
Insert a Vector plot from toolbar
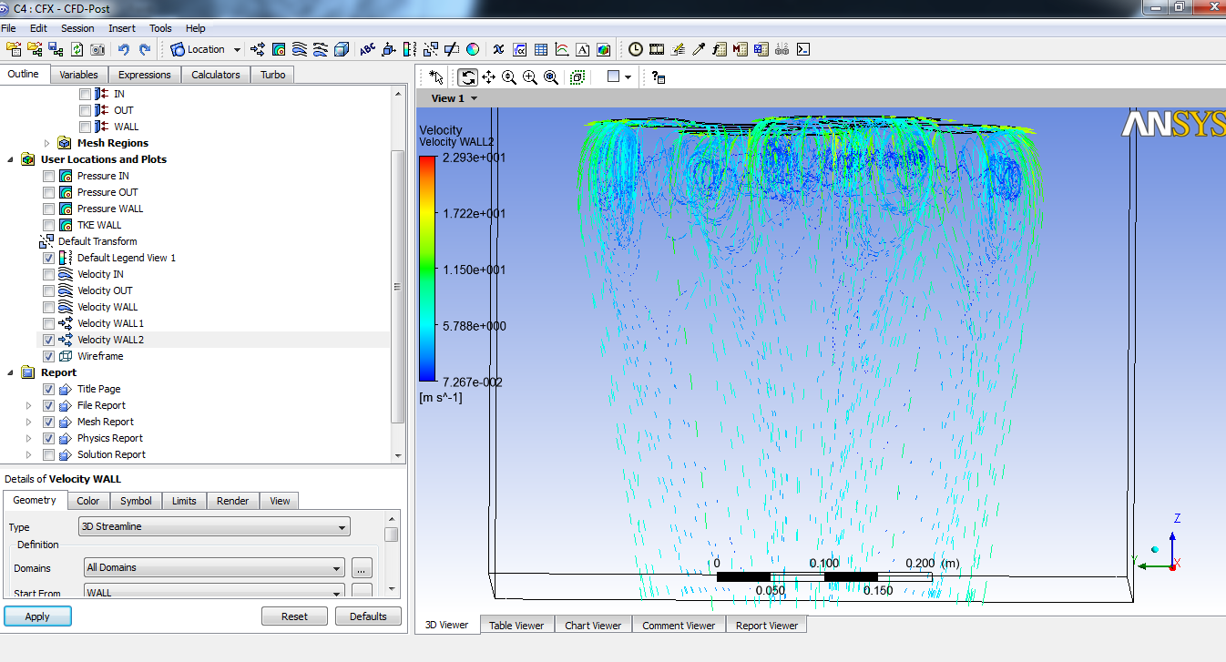coord(258,49)
